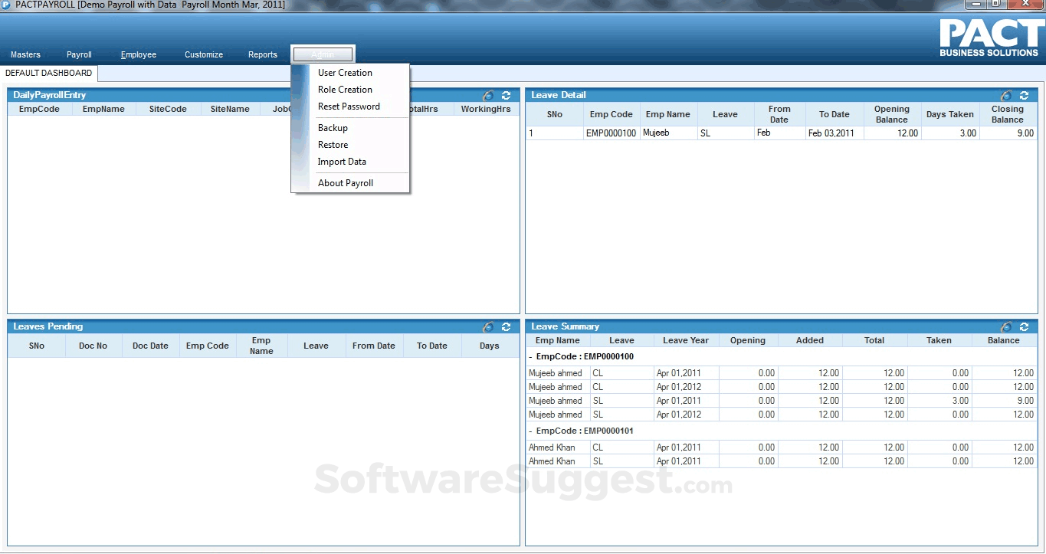The width and height of the screenshot is (1046, 554).
Task: Click the browser icon in Leaves Pending header
Action: (x=489, y=327)
